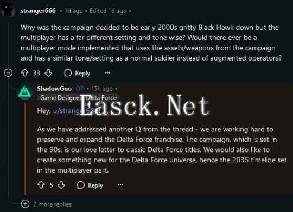Upvote ShadowGuo's reply
The image size is (293, 212).
click(41, 185)
